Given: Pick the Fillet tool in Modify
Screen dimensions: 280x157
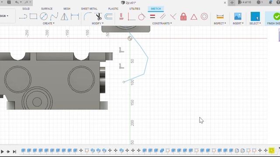Looking at the screenshot, I should (x=87, y=17).
